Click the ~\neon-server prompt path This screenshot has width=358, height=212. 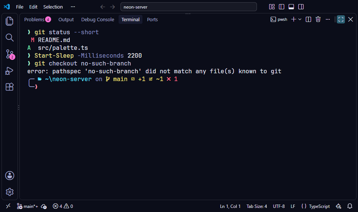click(68, 79)
